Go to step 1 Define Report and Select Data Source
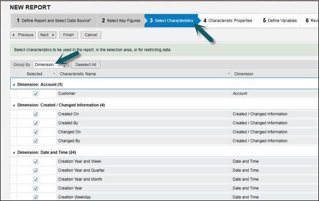This screenshot has width=319, height=201. (x=54, y=21)
